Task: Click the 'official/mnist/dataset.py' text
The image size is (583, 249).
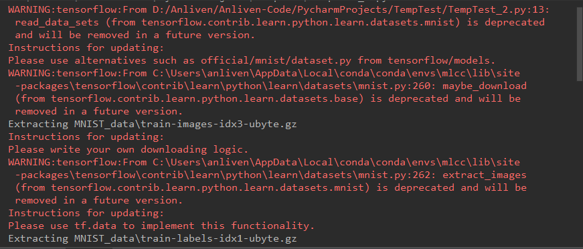Action: pyautogui.click(x=276, y=60)
